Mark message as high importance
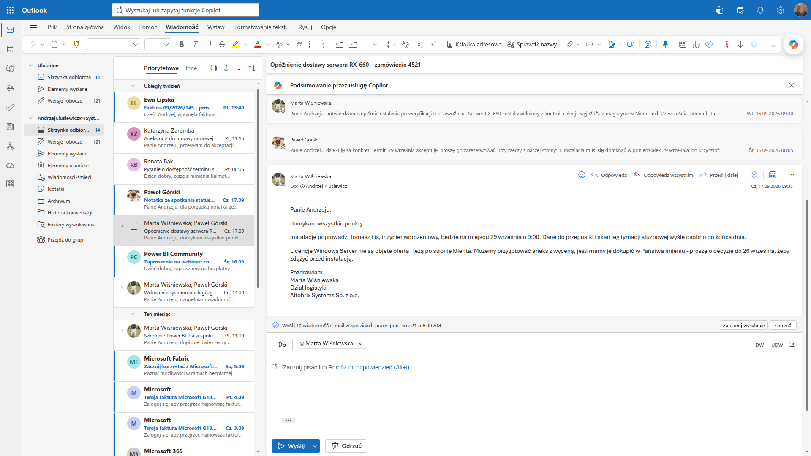The height and width of the screenshot is (456, 811). tap(727, 44)
